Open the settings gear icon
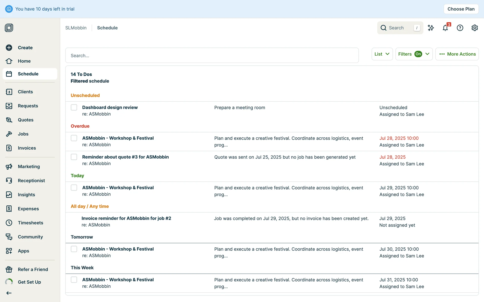This screenshot has height=302, width=484. (x=474, y=28)
